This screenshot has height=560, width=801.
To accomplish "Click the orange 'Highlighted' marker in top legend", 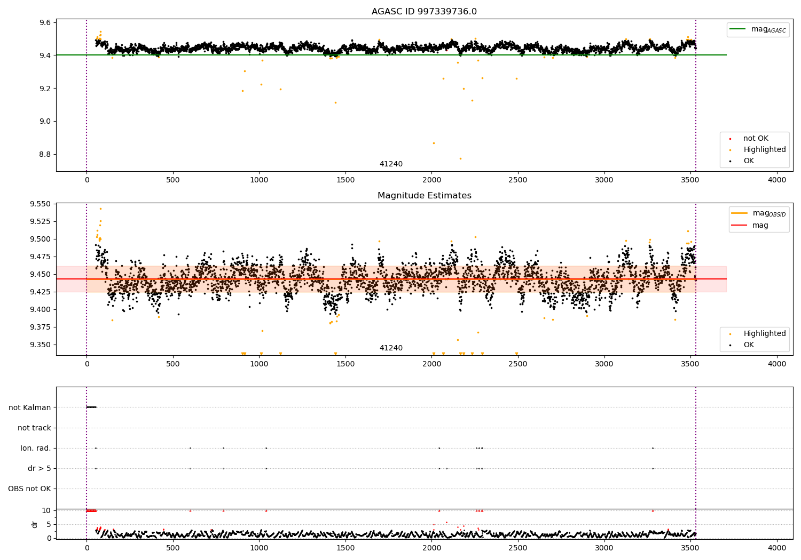I will (730, 150).
